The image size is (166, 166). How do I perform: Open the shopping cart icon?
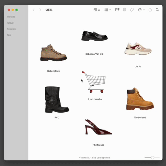[x=95, y=82]
